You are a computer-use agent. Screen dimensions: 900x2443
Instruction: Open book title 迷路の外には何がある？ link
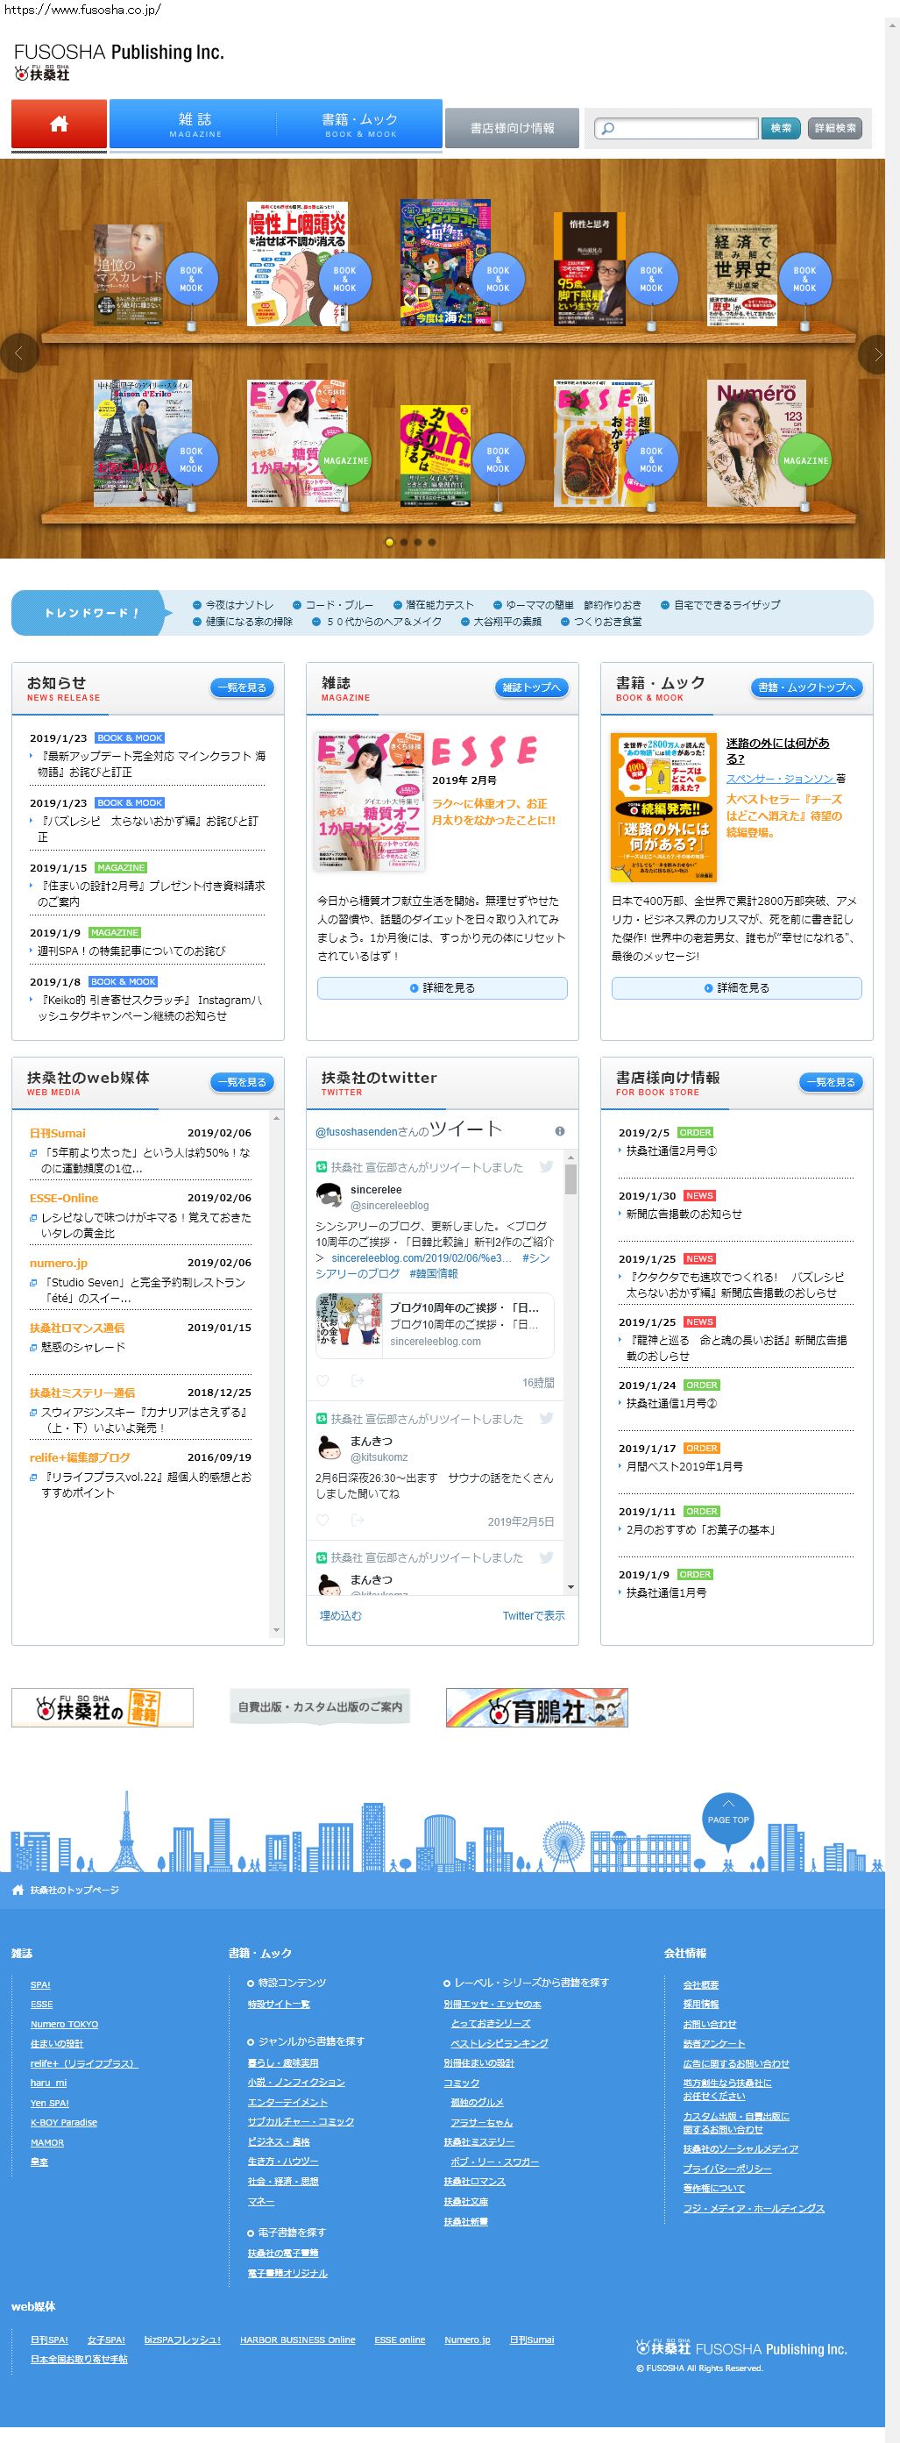click(x=776, y=751)
